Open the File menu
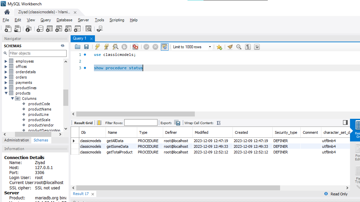Viewport: 360px width, 202px height. [x=6, y=20]
